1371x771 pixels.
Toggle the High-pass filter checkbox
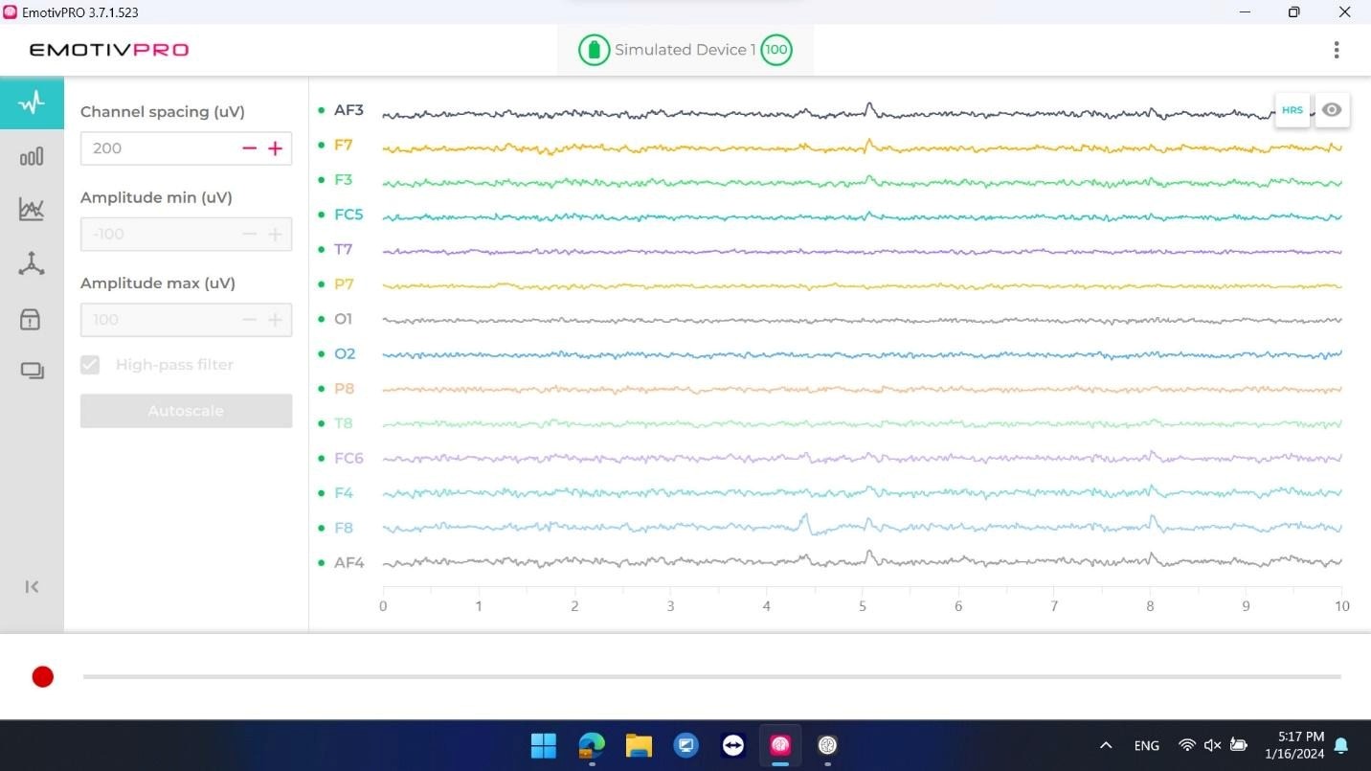pyautogui.click(x=90, y=365)
